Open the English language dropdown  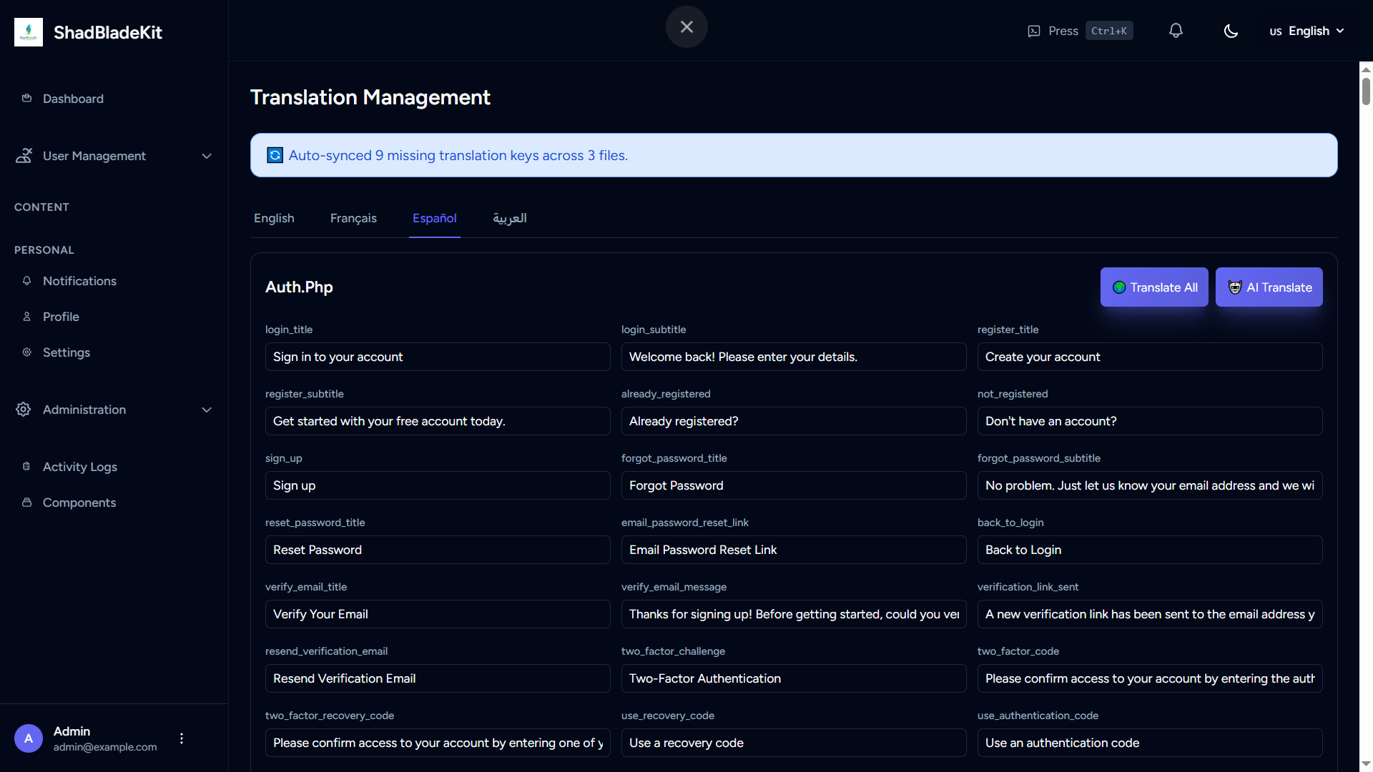click(1307, 31)
